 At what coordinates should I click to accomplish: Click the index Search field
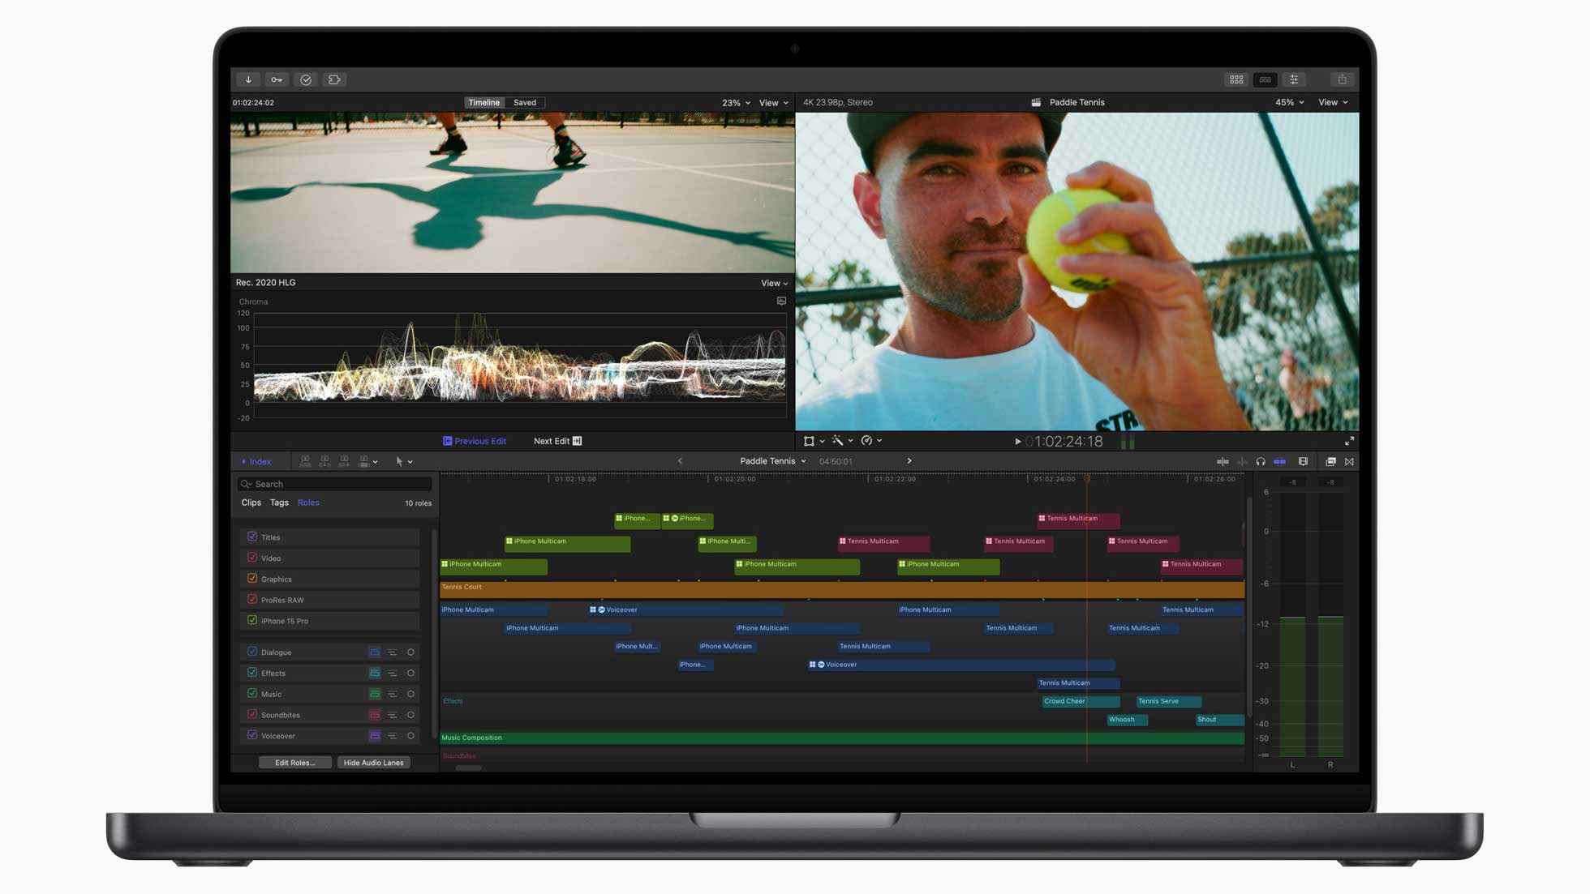point(334,484)
